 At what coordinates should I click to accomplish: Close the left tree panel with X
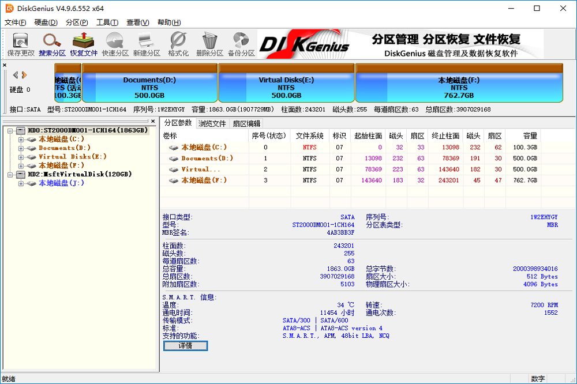coord(153,121)
